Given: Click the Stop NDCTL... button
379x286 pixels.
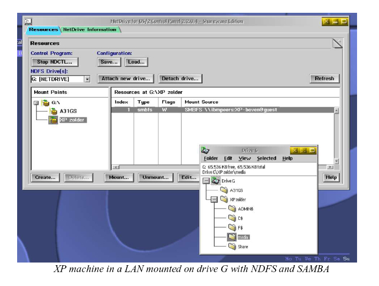Looking at the screenshot, I should pyautogui.click(x=55, y=62).
